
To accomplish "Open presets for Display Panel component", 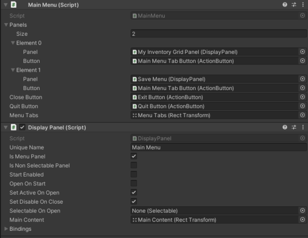I will [x=294, y=127].
